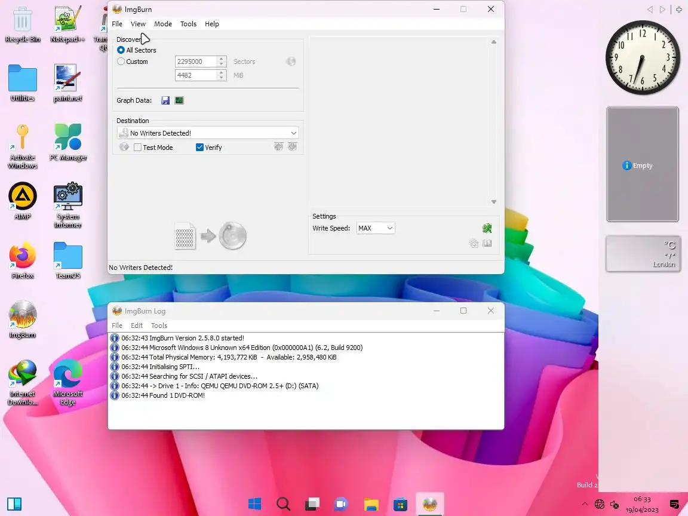Click the analog clock gadget
688x516 pixels.
tap(643, 57)
